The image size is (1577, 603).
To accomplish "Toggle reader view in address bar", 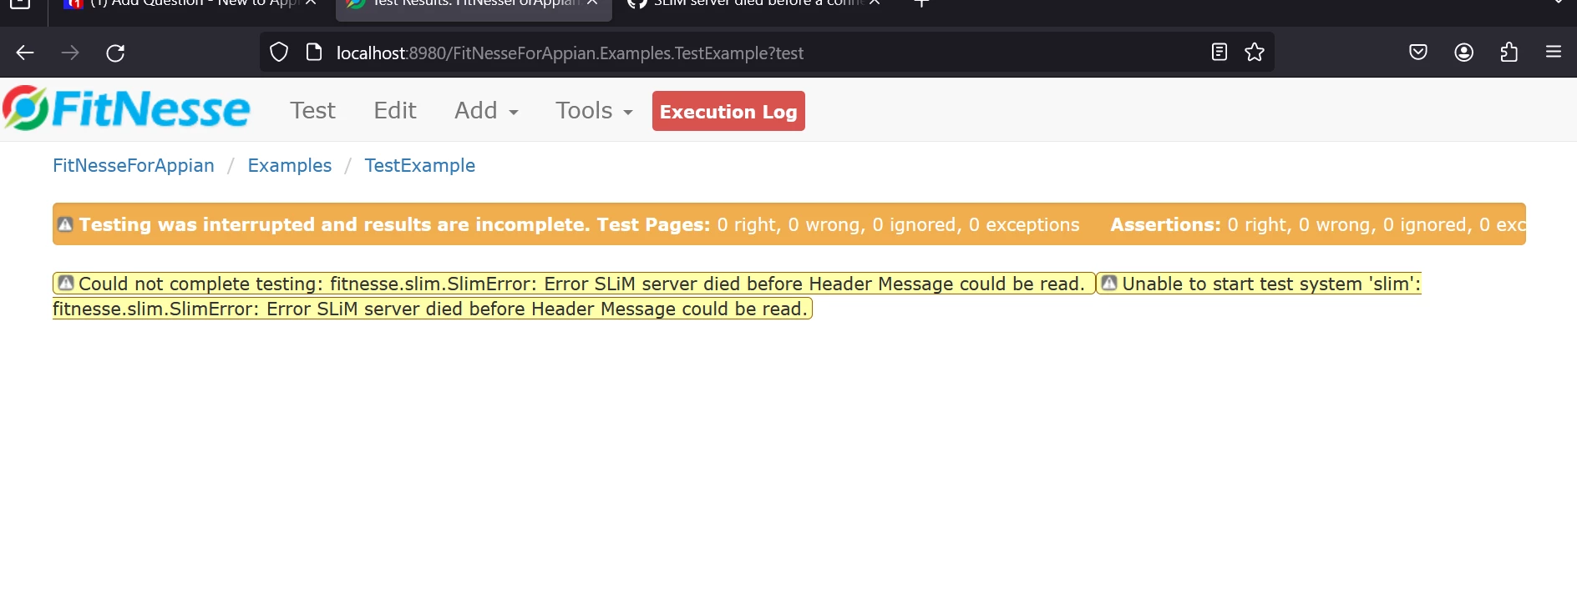I will (1220, 53).
